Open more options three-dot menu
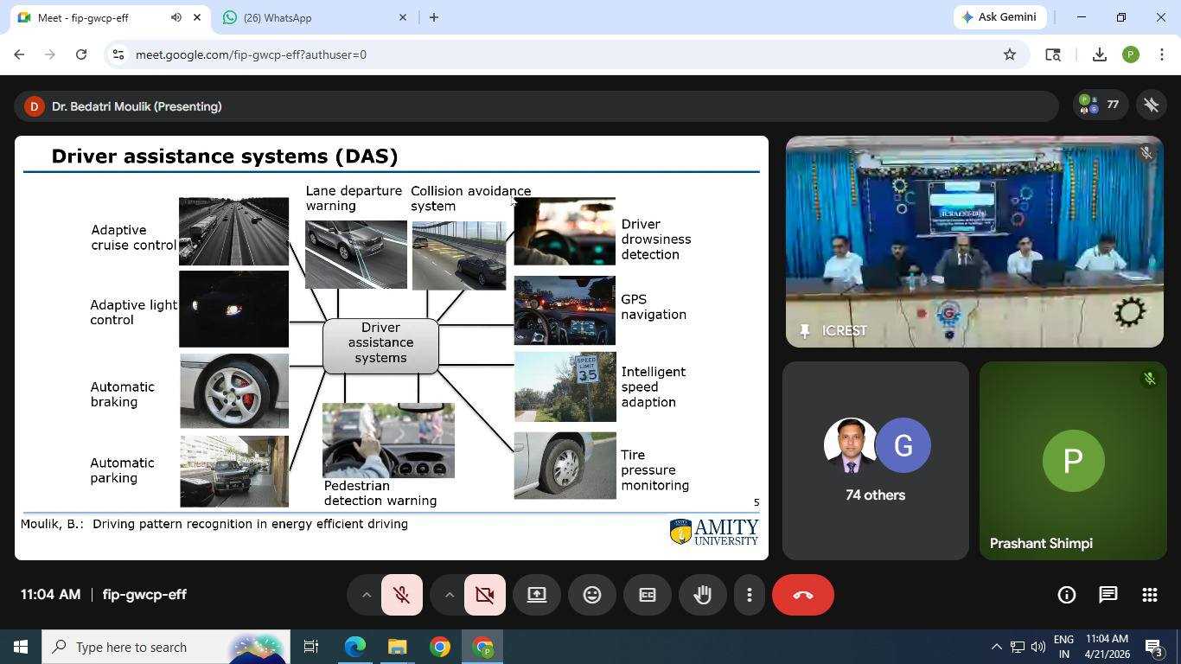The width and height of the screenshot is (1181, 664). (749, 595)
